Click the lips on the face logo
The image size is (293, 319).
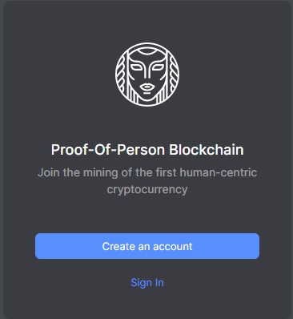[147, 87]
